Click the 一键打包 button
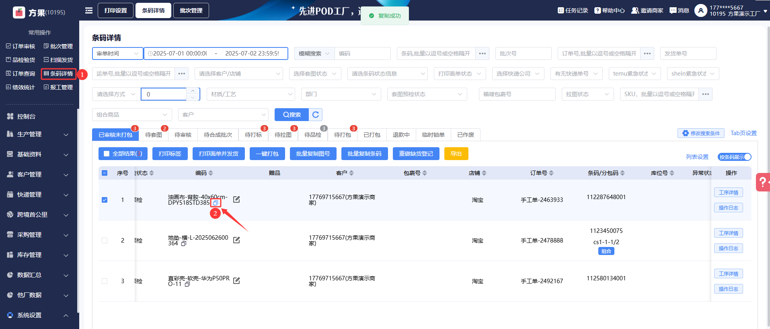 (x=267, y=154)
